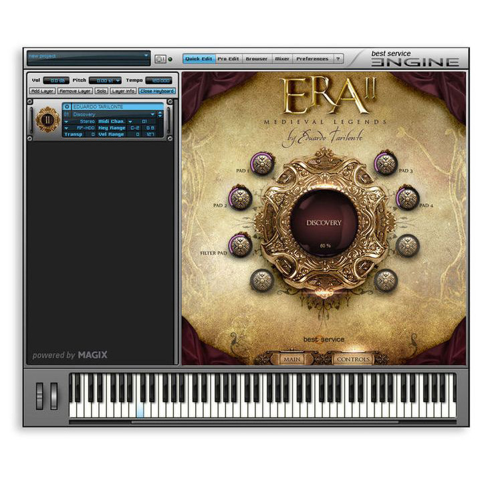Click the modulation wheel
This screenshot has height=482, width=482.
click(x=53, y=396)
